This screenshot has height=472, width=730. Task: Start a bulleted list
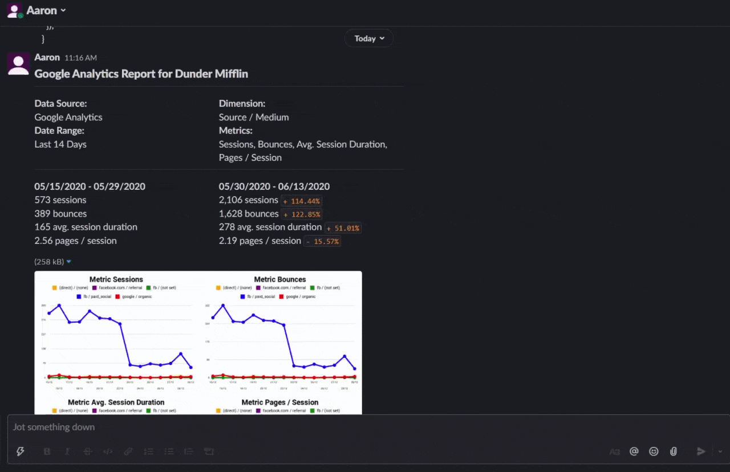pyautogui.click(x=169, y=451)
